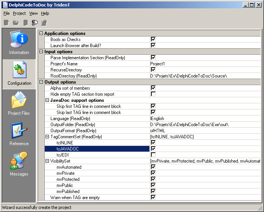Image resolution: width=264 pixels, height=212 pixels.
Task: Open the Project menu
Action: point(19,13)
